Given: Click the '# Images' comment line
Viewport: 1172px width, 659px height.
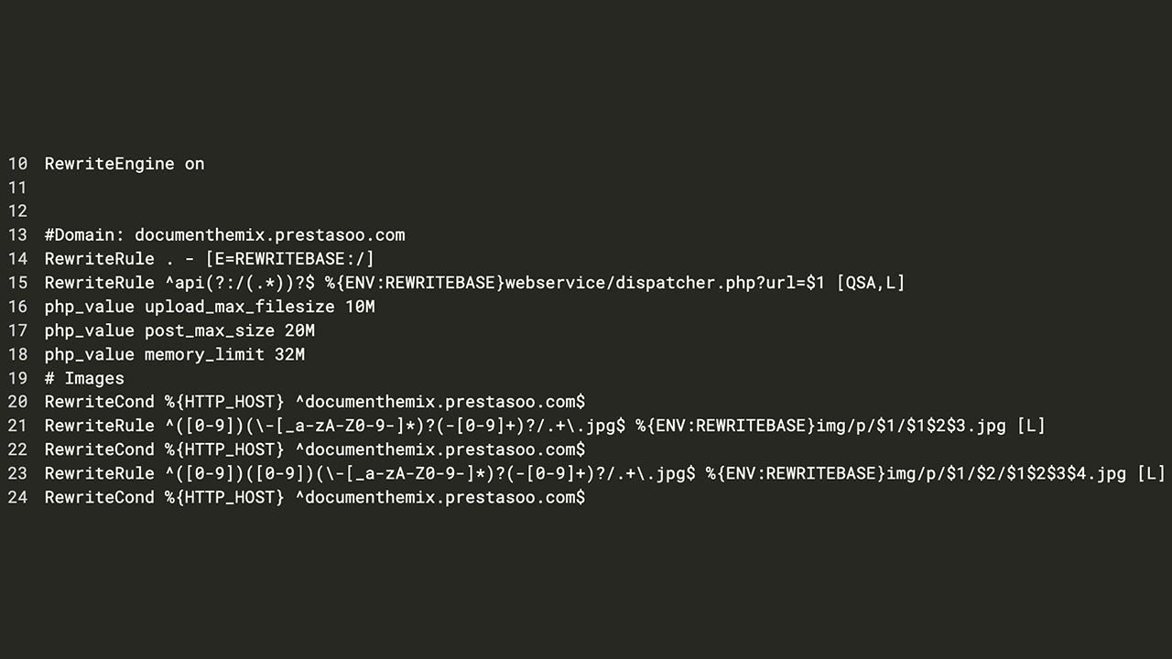Looking at the screenshot, I should coord(84,378).
